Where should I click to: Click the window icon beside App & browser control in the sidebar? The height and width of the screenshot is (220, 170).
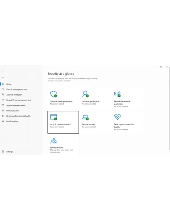(x=3, y=105)
